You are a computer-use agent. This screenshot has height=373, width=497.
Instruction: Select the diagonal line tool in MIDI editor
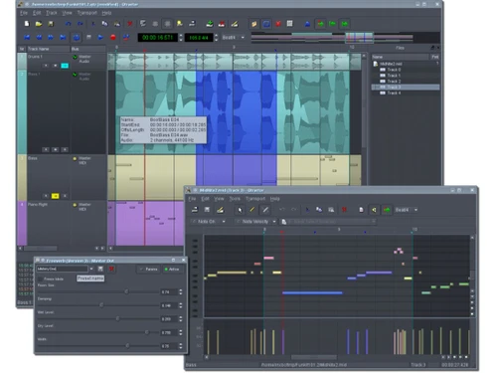click(x=265, y=210)
